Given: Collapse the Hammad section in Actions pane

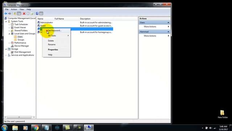Looking at the screenshot, I should point(168,32).
